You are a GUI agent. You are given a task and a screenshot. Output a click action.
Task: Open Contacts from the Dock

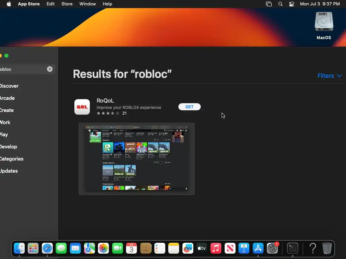tap(146, 248)
